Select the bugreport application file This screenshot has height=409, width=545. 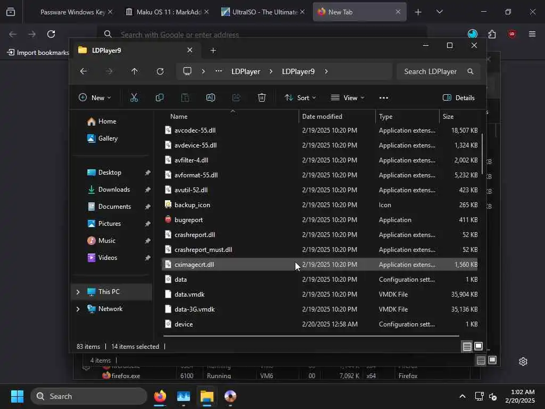click(320, 220)
